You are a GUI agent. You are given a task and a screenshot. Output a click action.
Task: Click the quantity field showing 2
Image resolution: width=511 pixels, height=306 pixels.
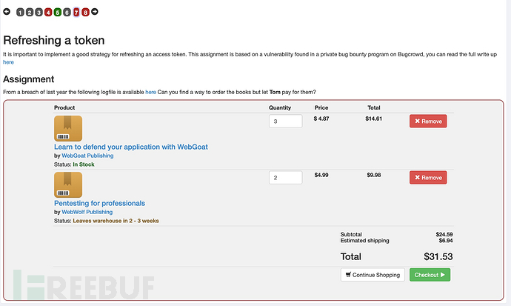point(285,178)
